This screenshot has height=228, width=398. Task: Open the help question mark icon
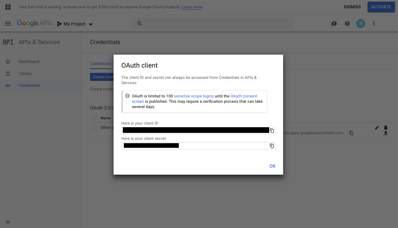click(x=347, y=24)
